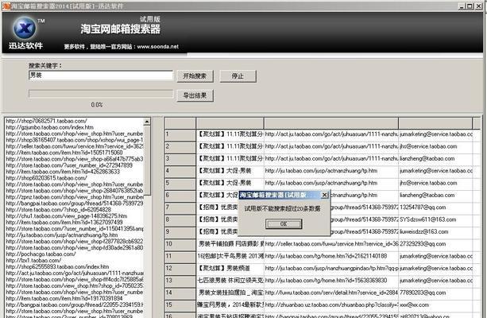
Task: Click the 导出结果 button
Action: pyautogui.click(x=195, y=95)
